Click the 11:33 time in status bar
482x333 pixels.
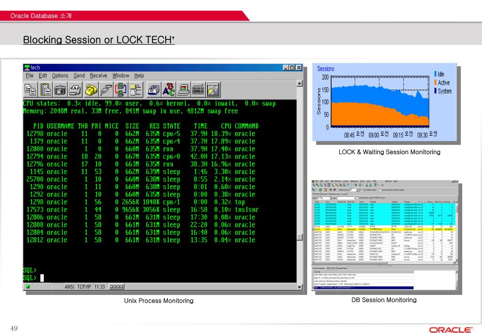click(x=99, y=286)
